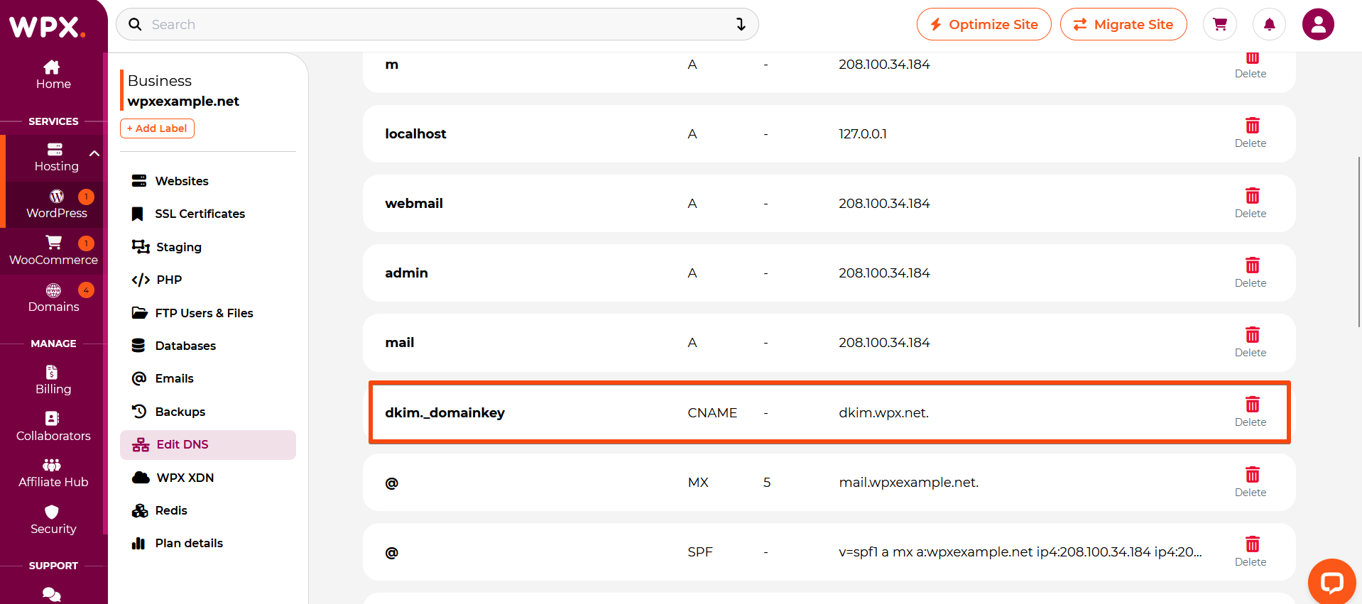Click 127.0.0.1 address value
Screen dimensions: 1362x604
(x=863, y=133)
